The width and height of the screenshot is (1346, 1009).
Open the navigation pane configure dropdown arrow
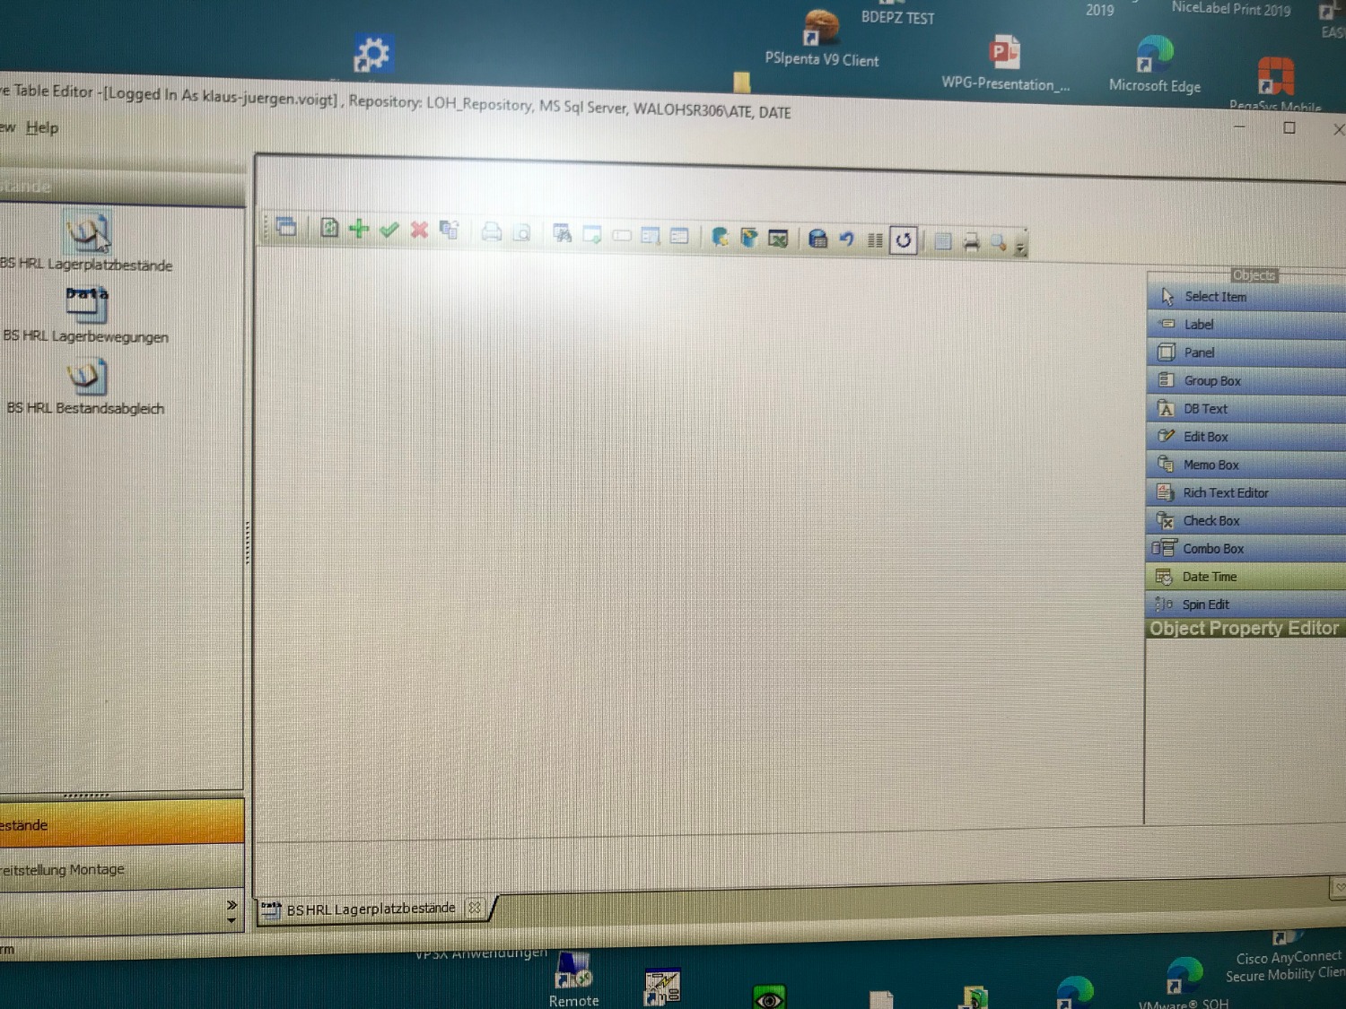232,920
